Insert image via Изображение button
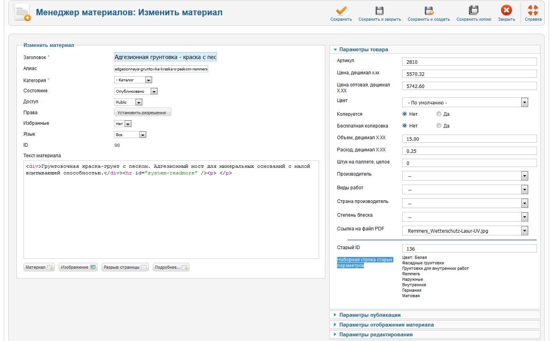This screenshot has height=341, width=553. point(78,267)
